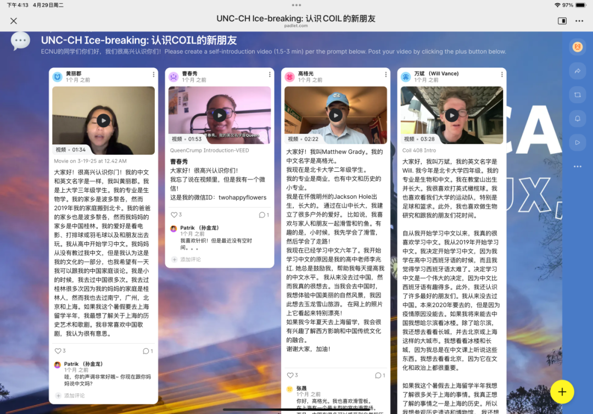This screenshot has width=593, height=414.
Task: Open Patrik's avatar on 黄丽郡's post comment
Action: [58, 365]
